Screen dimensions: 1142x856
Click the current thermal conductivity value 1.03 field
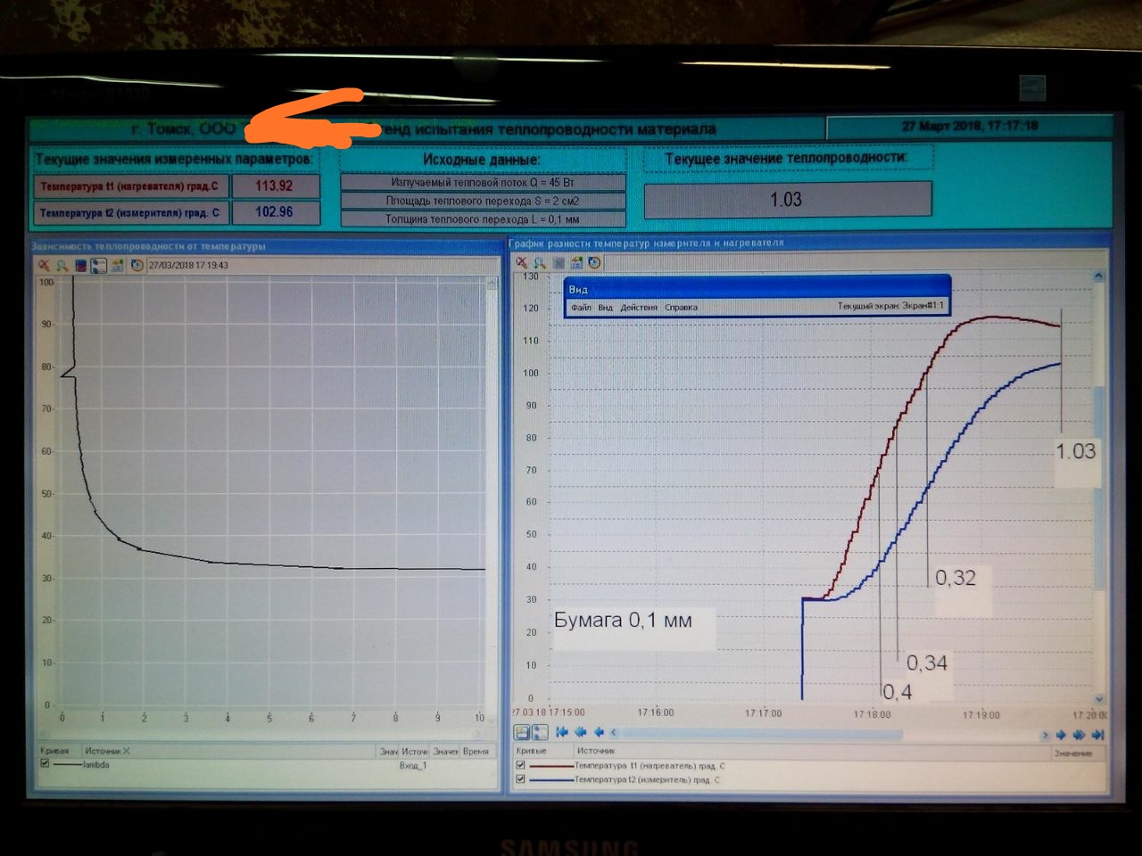(787, 200)
